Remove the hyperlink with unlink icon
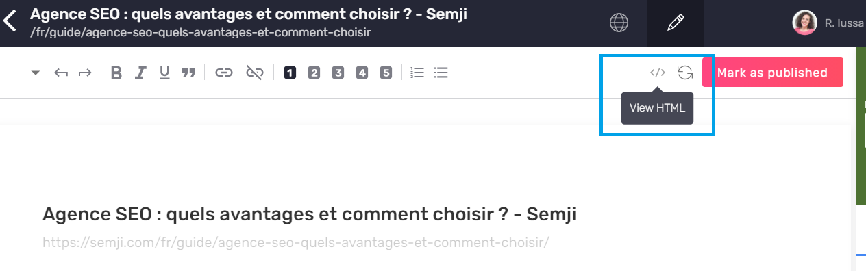This screenshot has width=866, height=271. [x=255, y=73]
